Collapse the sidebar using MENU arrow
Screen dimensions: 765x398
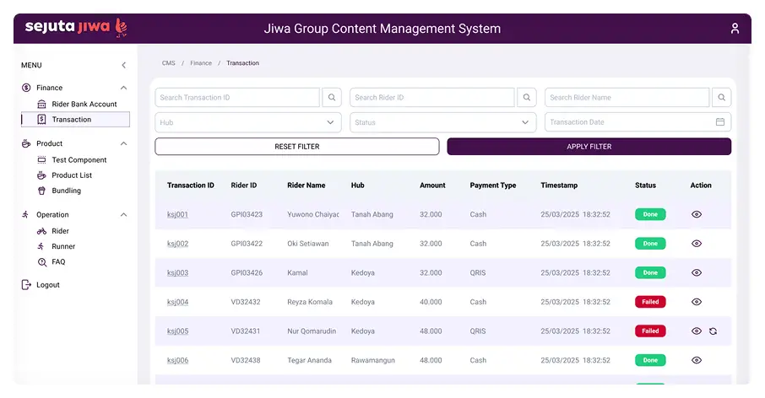(123, 66)
